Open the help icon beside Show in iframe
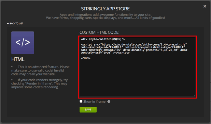 (109, 102)
